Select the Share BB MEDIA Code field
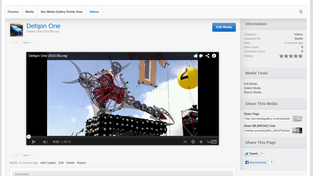Screen dimensions: 313x176 (x=267, y=131)
